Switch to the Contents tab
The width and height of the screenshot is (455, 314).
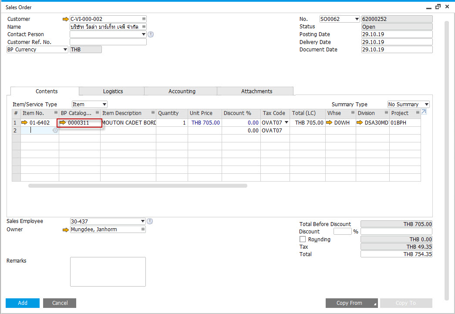point(47,91)
